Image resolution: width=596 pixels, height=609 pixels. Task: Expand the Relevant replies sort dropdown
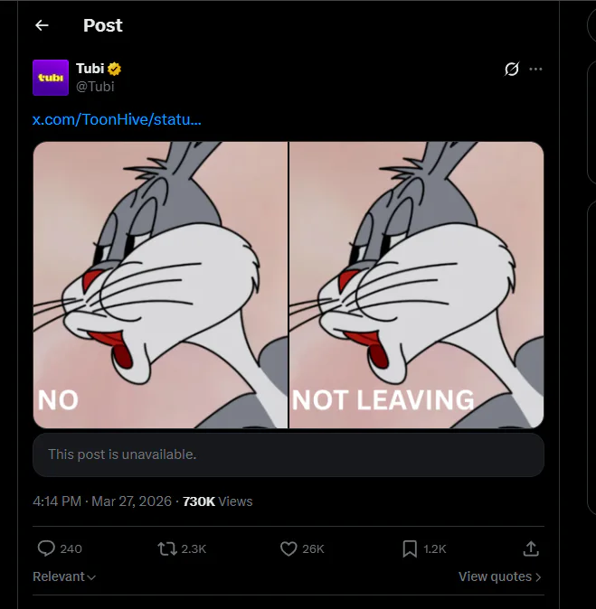(x=64, y=576)
